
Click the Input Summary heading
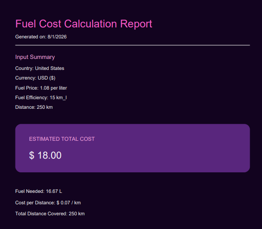pos(35,57)
